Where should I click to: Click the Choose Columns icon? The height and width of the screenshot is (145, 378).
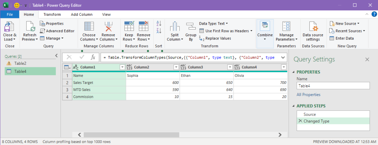(89, 26)
